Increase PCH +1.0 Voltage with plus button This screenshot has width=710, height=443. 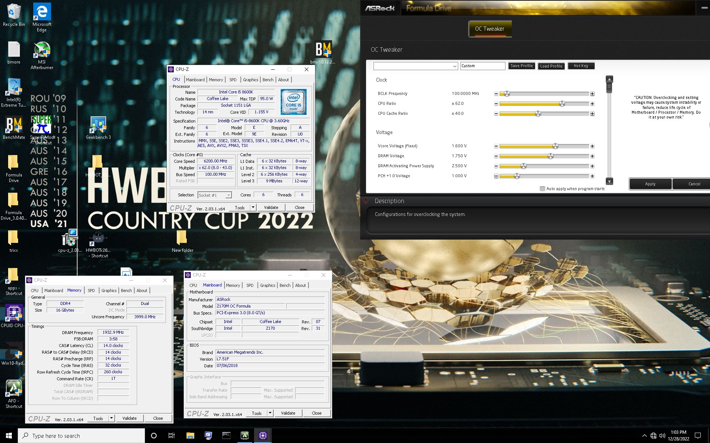[592, 176]
